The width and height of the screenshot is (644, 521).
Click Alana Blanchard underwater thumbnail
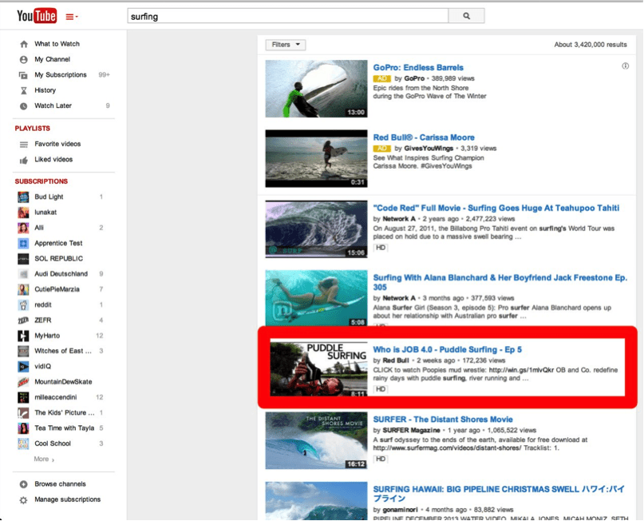(x=316, y=299)
